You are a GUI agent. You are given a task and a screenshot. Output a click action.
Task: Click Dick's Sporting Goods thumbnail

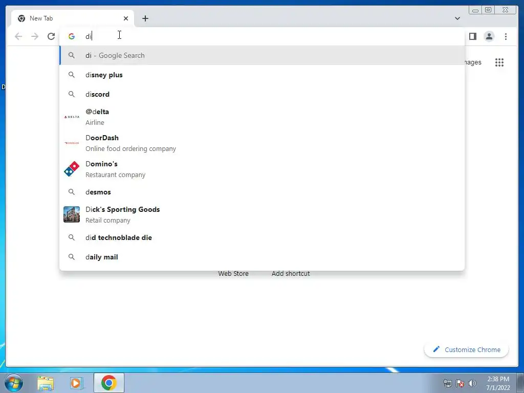pos(72,214)
